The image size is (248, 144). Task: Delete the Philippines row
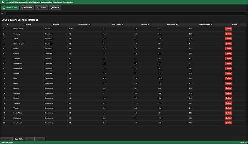(x=228, y=118)
